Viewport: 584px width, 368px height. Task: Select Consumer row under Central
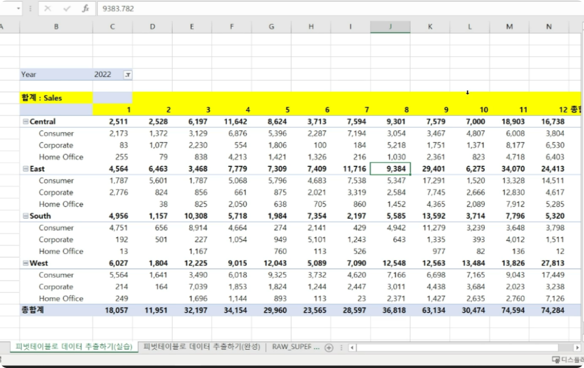56,134
